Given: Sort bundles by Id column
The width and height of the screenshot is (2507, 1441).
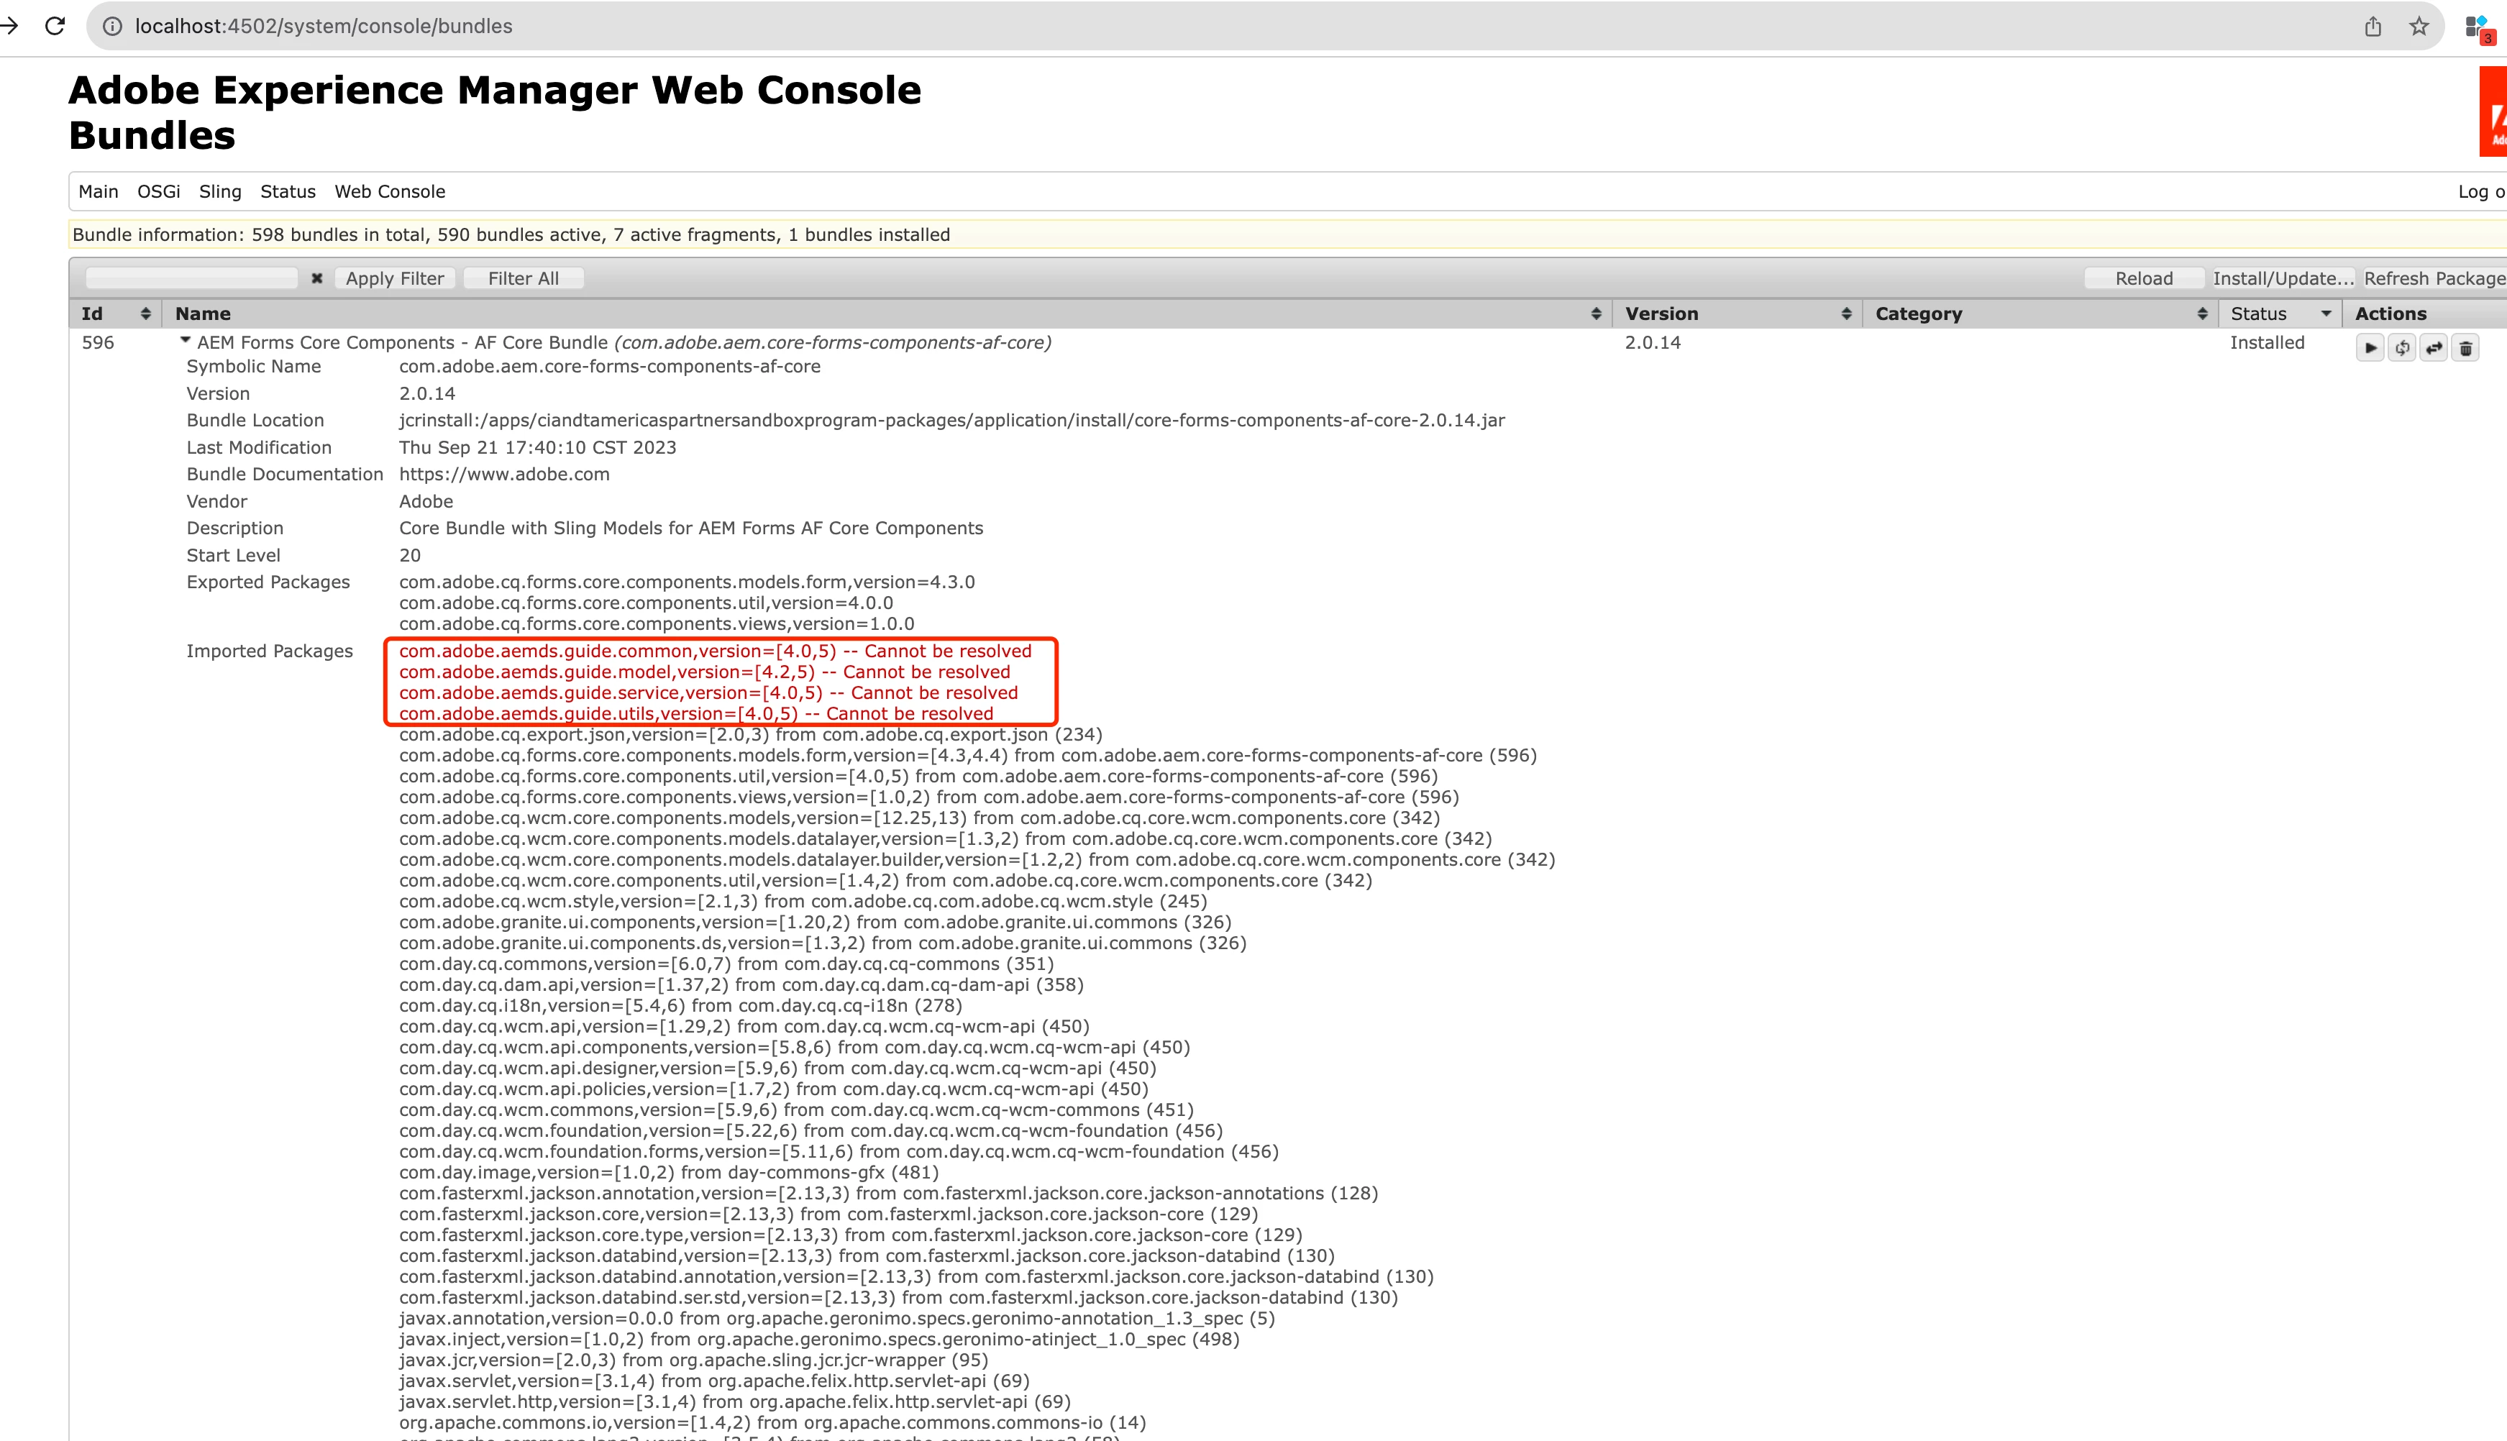Looking at the screenshot, I should 145,314.
